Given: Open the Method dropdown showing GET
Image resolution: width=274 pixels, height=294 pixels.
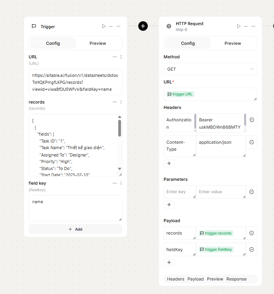Looking at the screenshot, I should coord(210,69).
